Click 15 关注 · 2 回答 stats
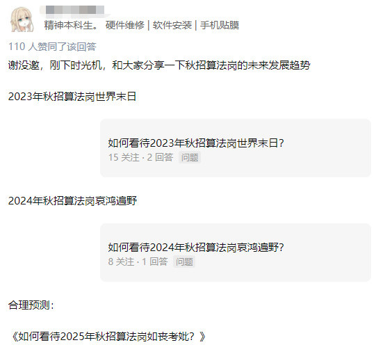Image resolution: width=392 pixels, height=354 pixels. [x=140, y=157]
